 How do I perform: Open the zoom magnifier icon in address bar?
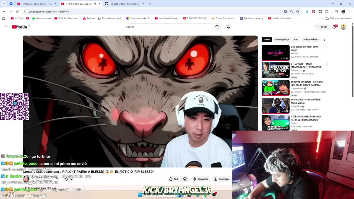291,12
